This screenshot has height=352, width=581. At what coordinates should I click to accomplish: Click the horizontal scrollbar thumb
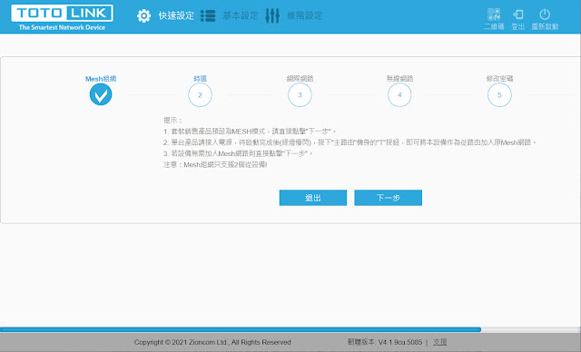(x=240, y=329)
